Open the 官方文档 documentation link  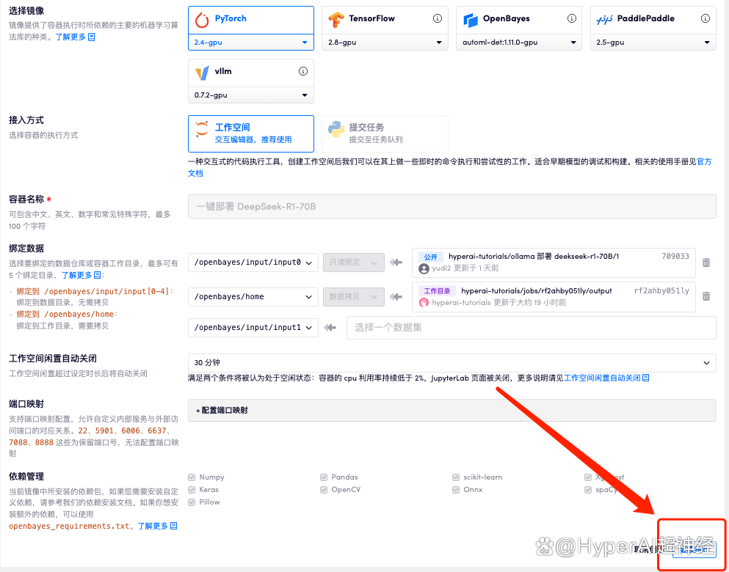click(704, 161)
